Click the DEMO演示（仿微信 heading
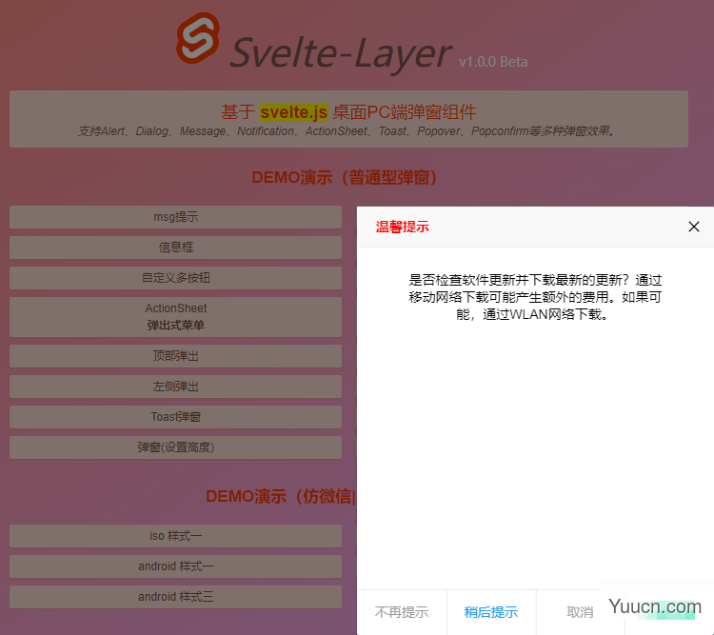The height and width of the screenshot is (635, 714). click(x=280, y=496)
